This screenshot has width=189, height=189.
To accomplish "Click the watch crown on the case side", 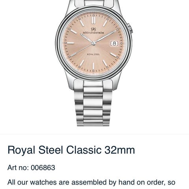I will [x=131, y=28].
